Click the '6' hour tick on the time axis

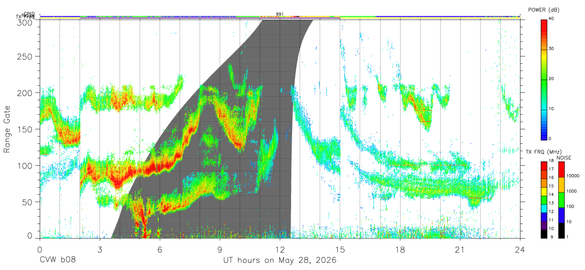(x=160, y=249)
